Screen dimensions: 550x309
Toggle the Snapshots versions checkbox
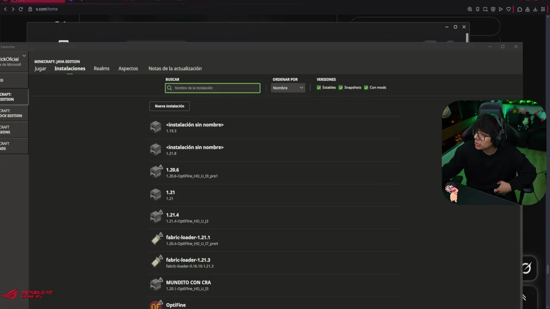pyautogui.click(x=341, y=88)
